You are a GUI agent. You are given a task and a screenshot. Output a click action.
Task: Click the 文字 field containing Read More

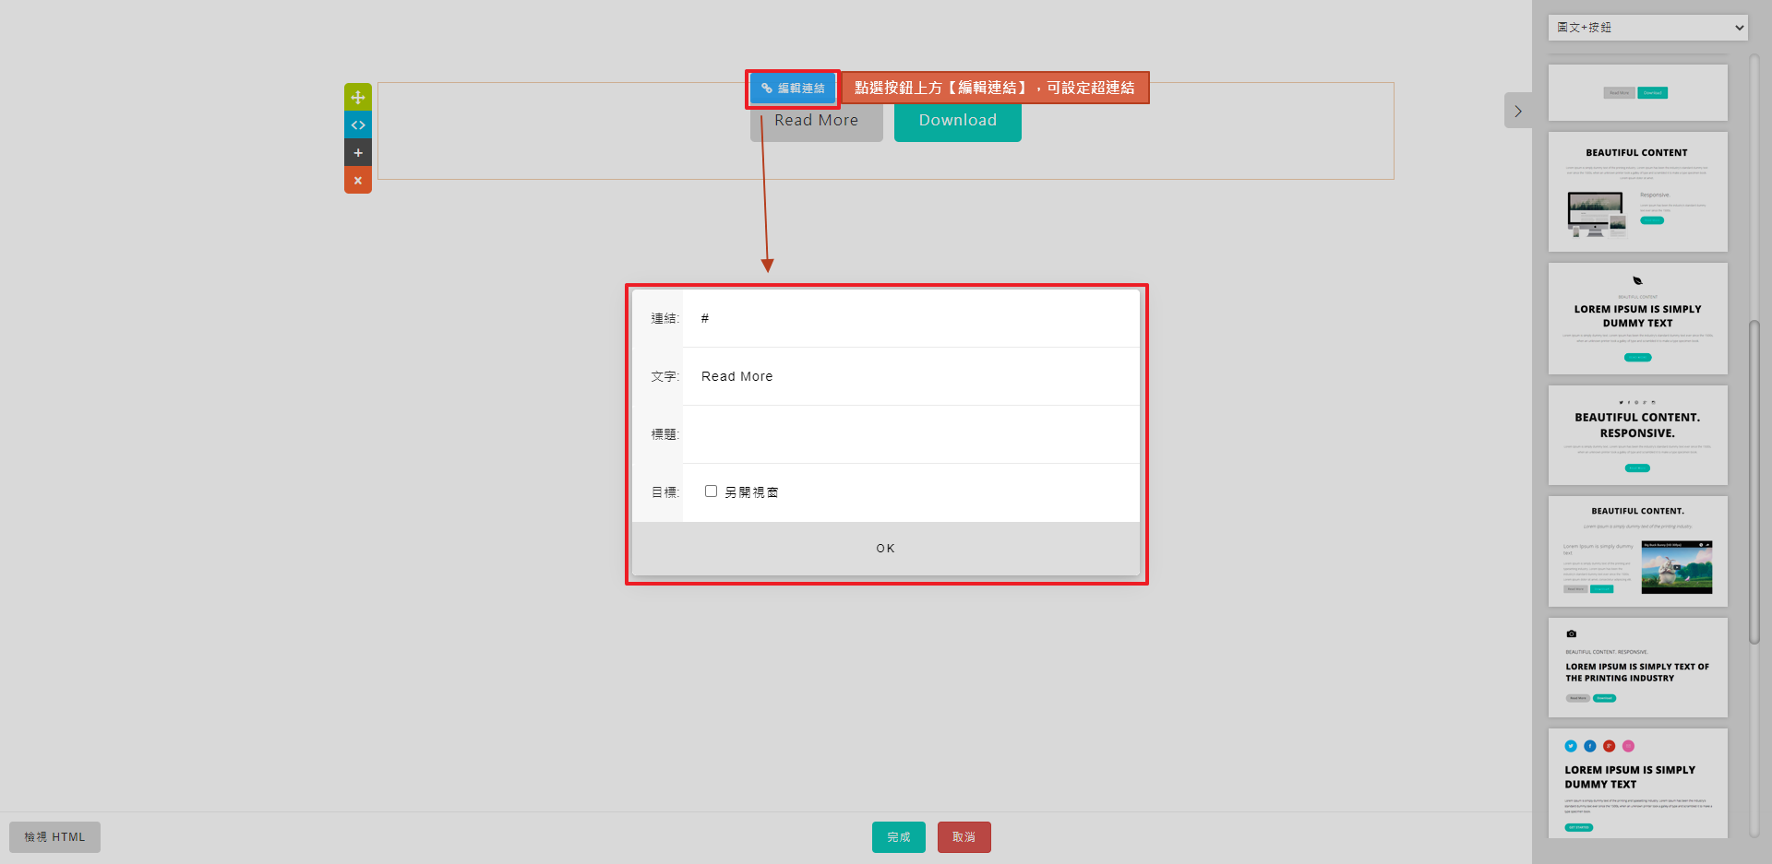coord(910,376)
